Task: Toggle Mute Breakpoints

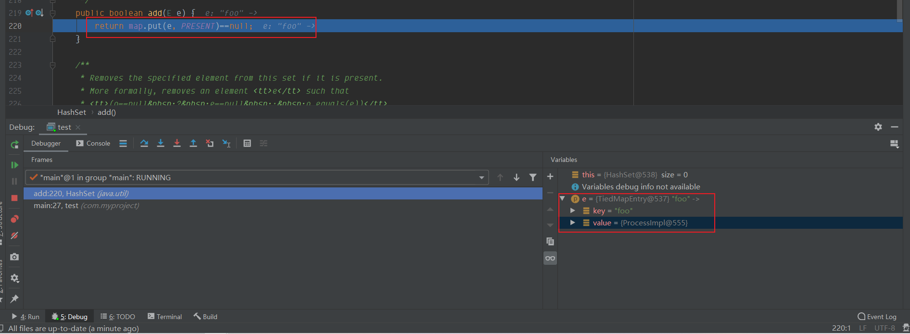Action: tap(14, 235)
